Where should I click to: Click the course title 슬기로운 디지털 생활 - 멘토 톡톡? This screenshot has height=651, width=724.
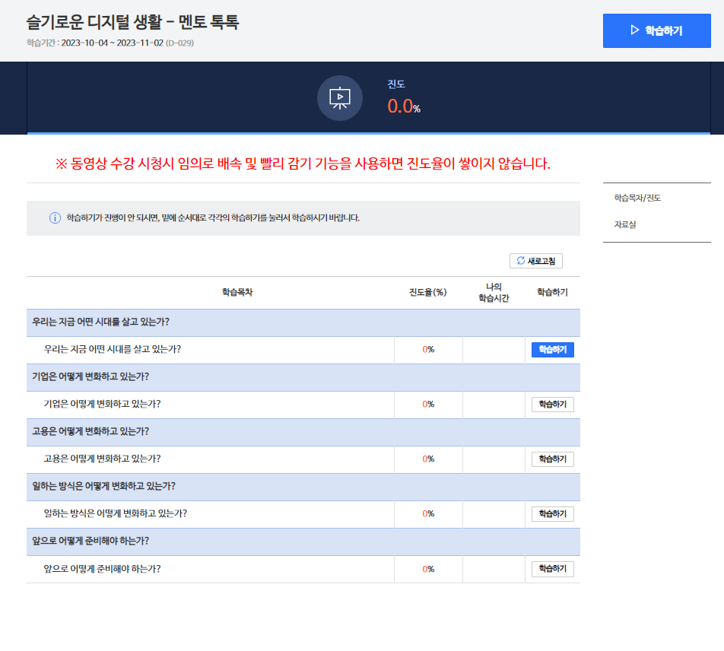coord(132,22)
